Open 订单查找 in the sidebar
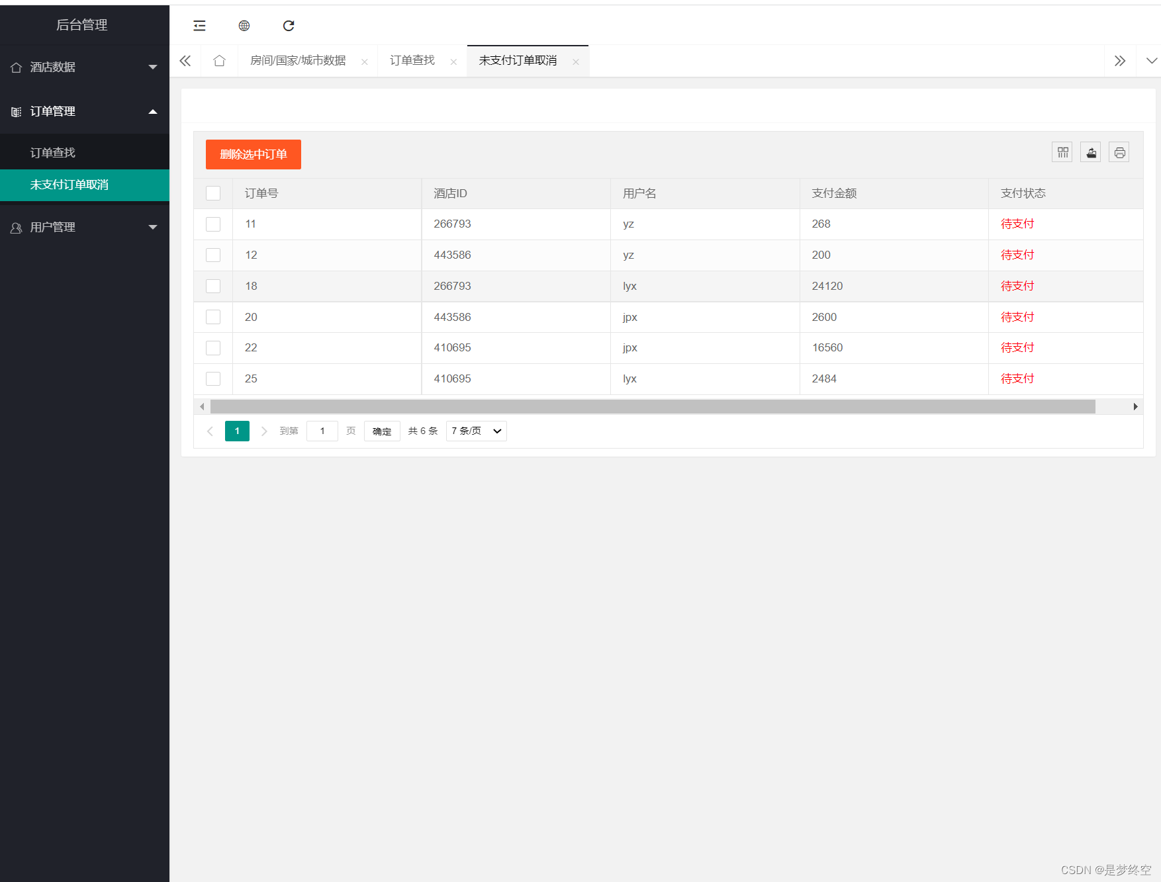1161x882 pixels. click(x=85, y=153)
